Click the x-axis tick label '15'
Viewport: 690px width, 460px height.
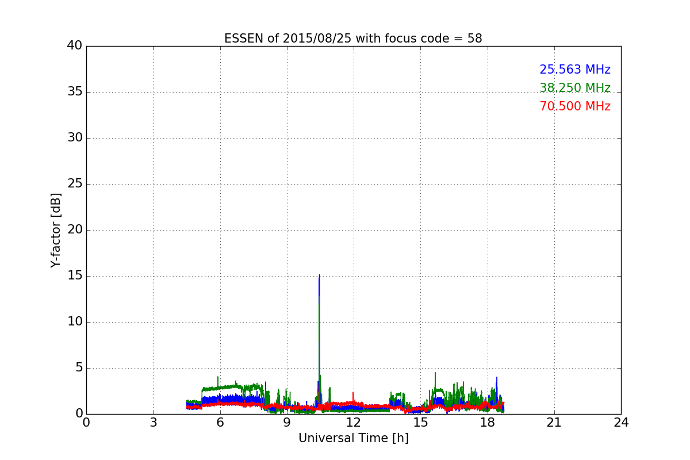[x=420, y=423]
